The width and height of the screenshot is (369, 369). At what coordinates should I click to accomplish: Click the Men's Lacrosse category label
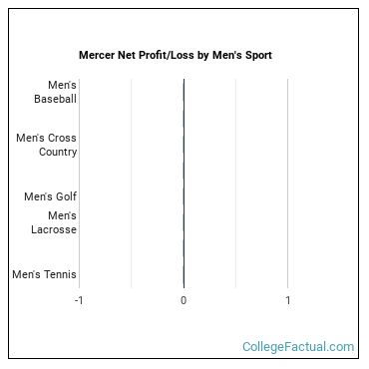(x=54, y=222)
